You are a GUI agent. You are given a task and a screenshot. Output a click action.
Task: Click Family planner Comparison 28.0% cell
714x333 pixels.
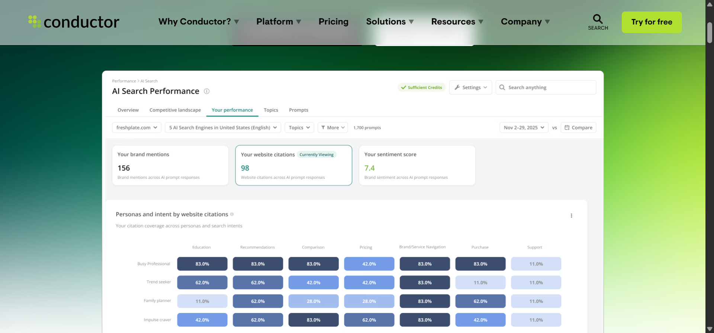(313, 301)
